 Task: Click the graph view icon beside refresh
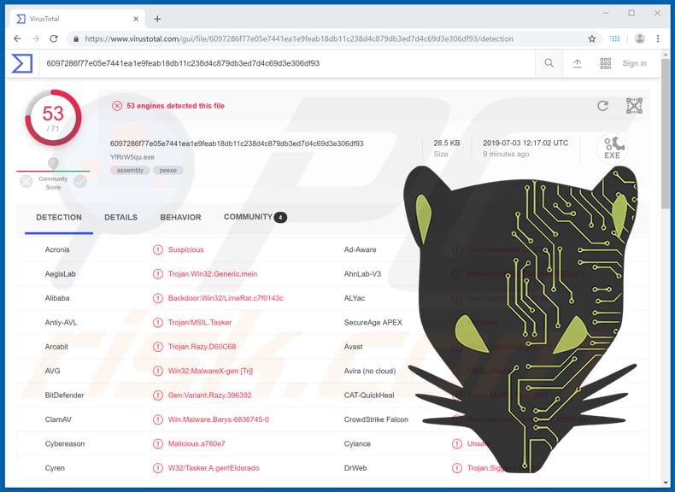point(634,106)
